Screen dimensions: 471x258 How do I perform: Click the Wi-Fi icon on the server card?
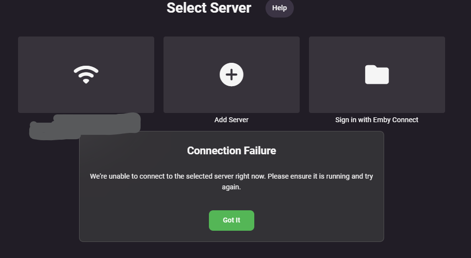click(x=86, y=74)
